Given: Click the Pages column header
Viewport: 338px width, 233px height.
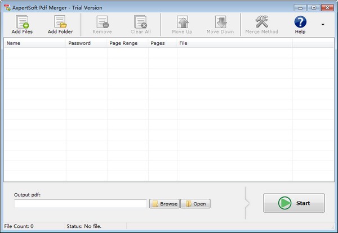Looking at the screenshot, I should 163,43.
